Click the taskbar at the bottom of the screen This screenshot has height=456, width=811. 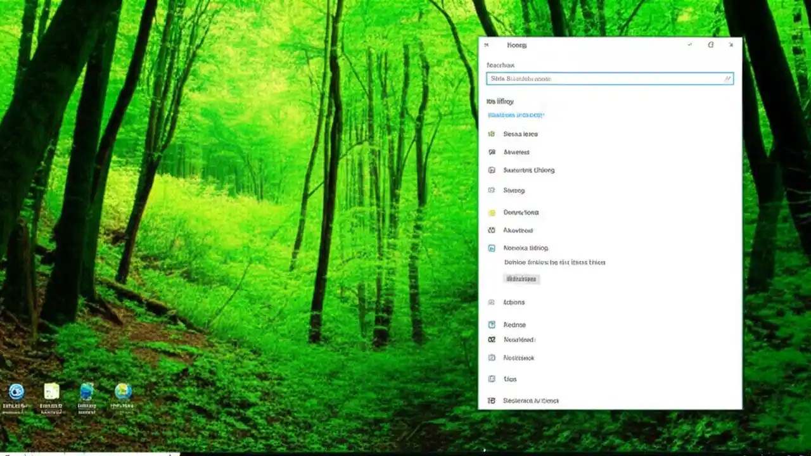[x=405, y=452]
